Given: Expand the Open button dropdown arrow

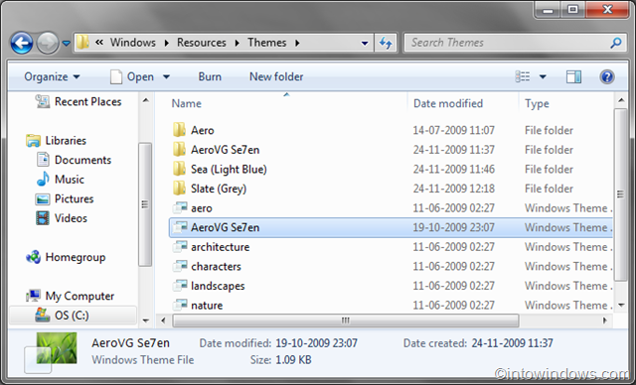Looking at the screenshot, I should click(166, 77).
